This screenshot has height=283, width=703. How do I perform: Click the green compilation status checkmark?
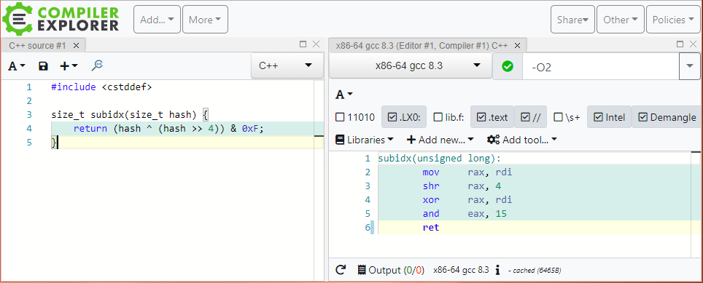click(508, 66)
